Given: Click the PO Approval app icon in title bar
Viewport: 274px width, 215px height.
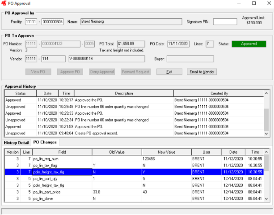Looking at the screenshot, I should point(5,4).
